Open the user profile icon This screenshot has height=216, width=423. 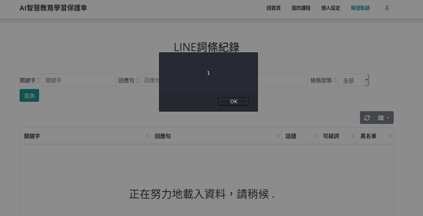tap(387, 8)
